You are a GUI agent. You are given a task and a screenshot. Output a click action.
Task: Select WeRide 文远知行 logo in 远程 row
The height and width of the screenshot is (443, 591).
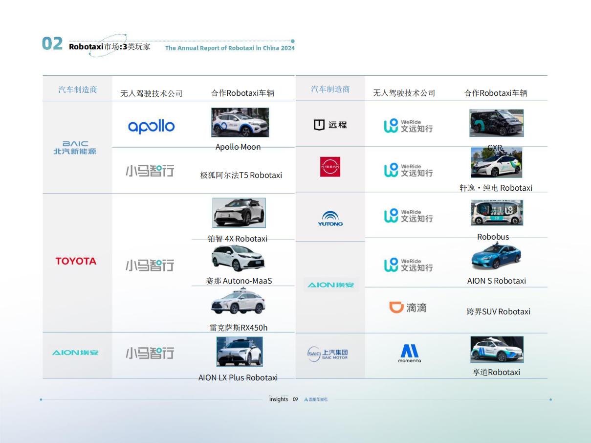[408, 126]
